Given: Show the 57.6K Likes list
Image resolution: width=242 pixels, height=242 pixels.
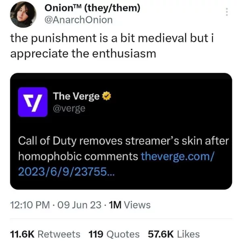Looking at the screenshot, I should click(x=173, y=234).
